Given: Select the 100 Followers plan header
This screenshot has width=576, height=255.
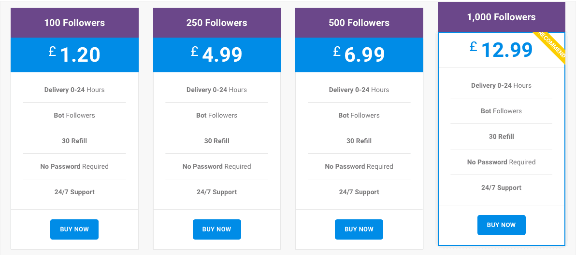Looking at the screenshot, I should [x=74, y=23].
